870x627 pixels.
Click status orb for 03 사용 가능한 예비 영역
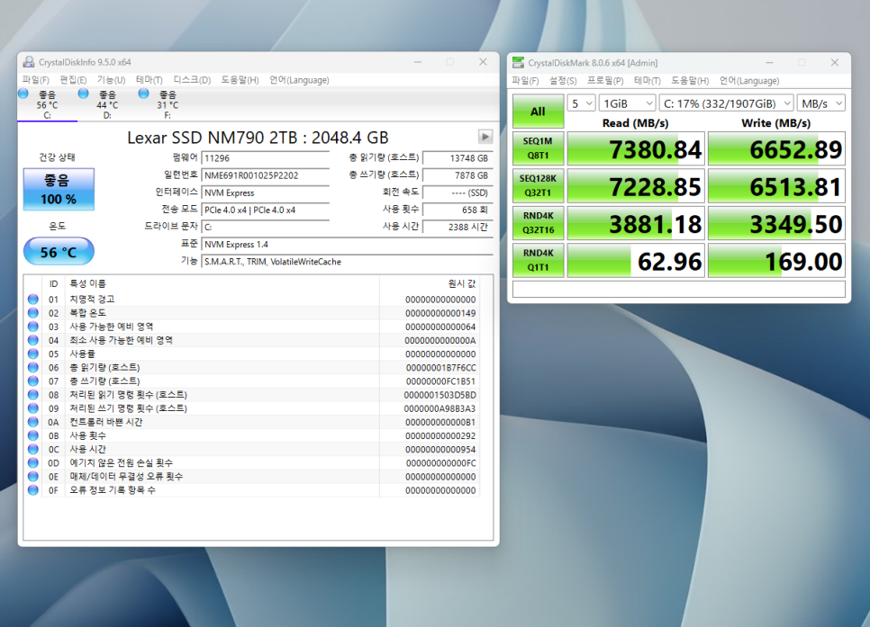pyautogui.click(x=33, y=327)
